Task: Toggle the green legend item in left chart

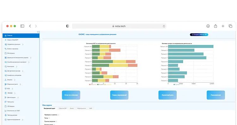Action: click(x=100, y=85)
